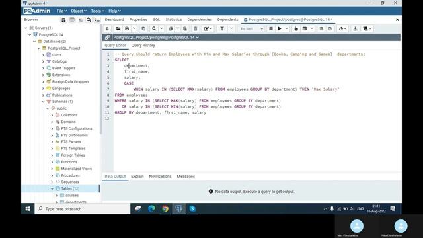Open the File menu
The height and width of the screenshot is (238, 423).
[61, 11]
